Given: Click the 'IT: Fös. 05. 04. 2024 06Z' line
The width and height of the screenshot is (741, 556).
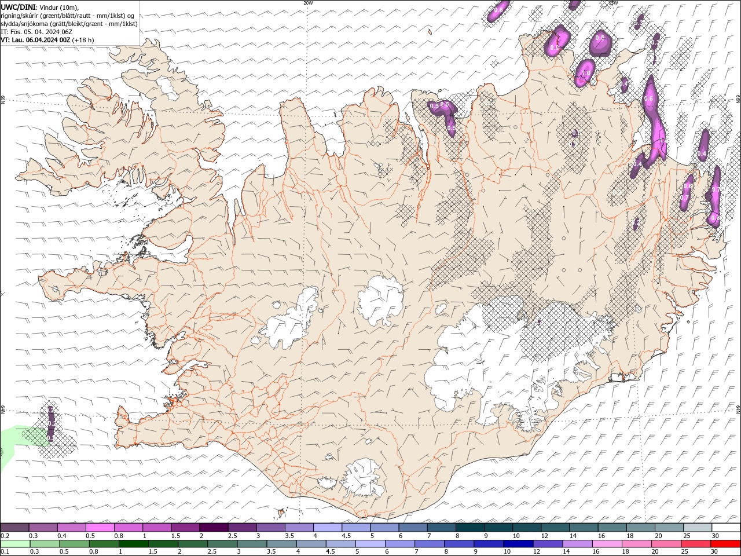Looking at the screenshot, I should pyautogui.click(x=36, y=32).
